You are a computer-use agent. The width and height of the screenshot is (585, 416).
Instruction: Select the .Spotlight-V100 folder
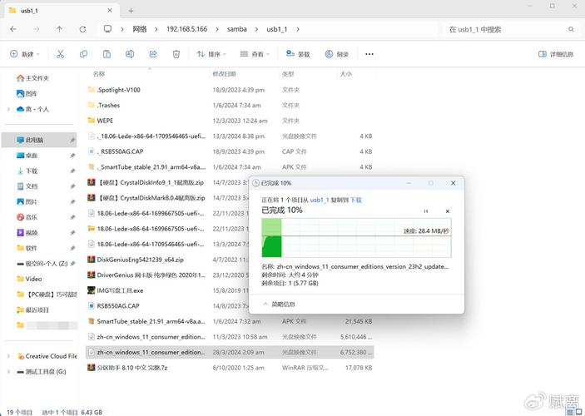pos(230,90)
